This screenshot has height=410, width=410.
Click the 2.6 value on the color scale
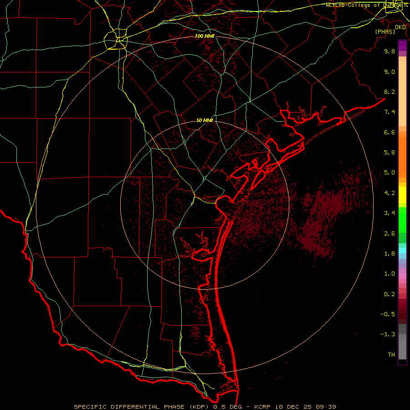pos(389,234)
